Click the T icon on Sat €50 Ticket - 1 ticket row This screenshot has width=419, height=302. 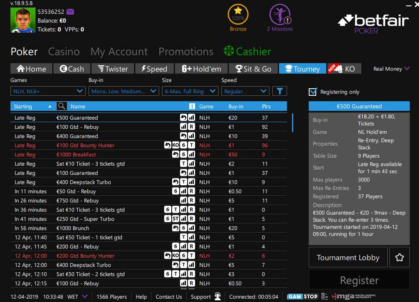click(183, 237)
